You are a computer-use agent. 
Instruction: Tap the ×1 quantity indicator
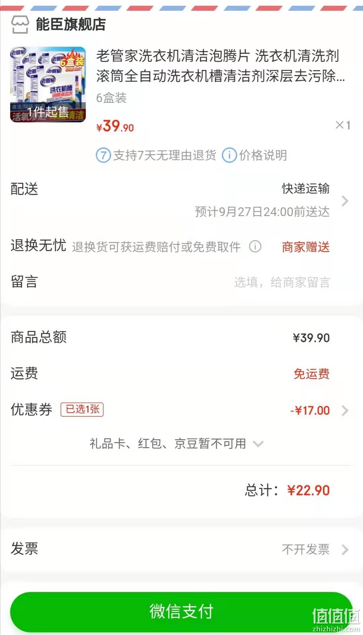[343, 125]
